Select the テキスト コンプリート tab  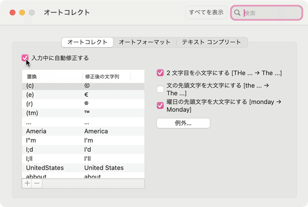[x=211, y=42]
